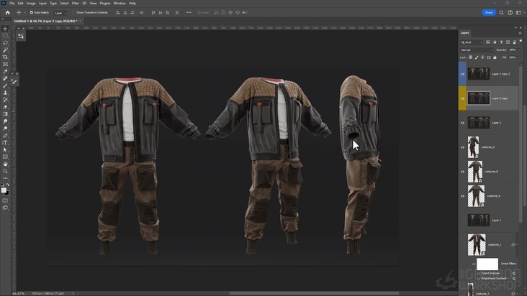This screenshot has width=527, height=296.
Task: Open the Fill value dropdown arrow
Action: point(520,57)
